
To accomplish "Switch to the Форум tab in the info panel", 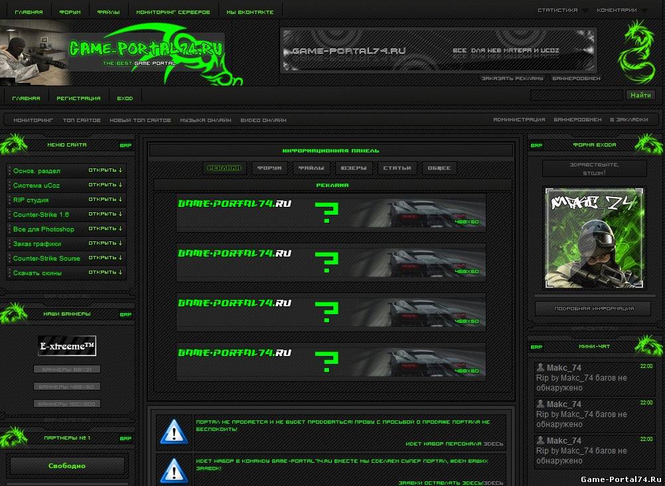I will 269,168.
